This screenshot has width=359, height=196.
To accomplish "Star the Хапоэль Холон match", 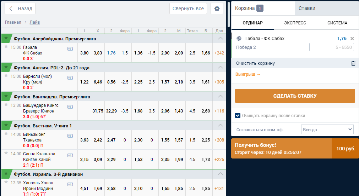I will pos(6,182).
